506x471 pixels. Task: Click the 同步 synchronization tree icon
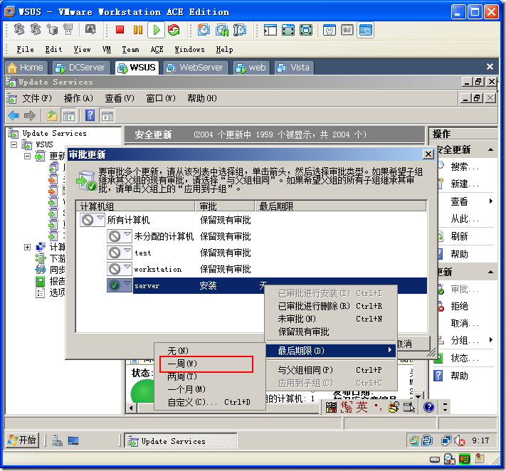[x=41, y=270]
